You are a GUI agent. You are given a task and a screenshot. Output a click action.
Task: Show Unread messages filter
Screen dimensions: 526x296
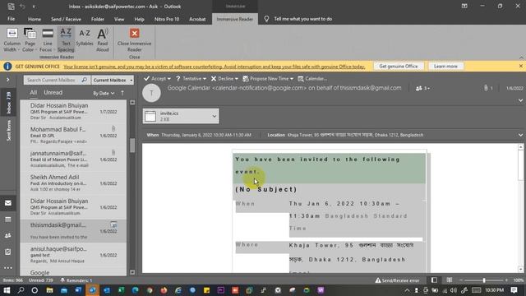(x=53, y=93)
